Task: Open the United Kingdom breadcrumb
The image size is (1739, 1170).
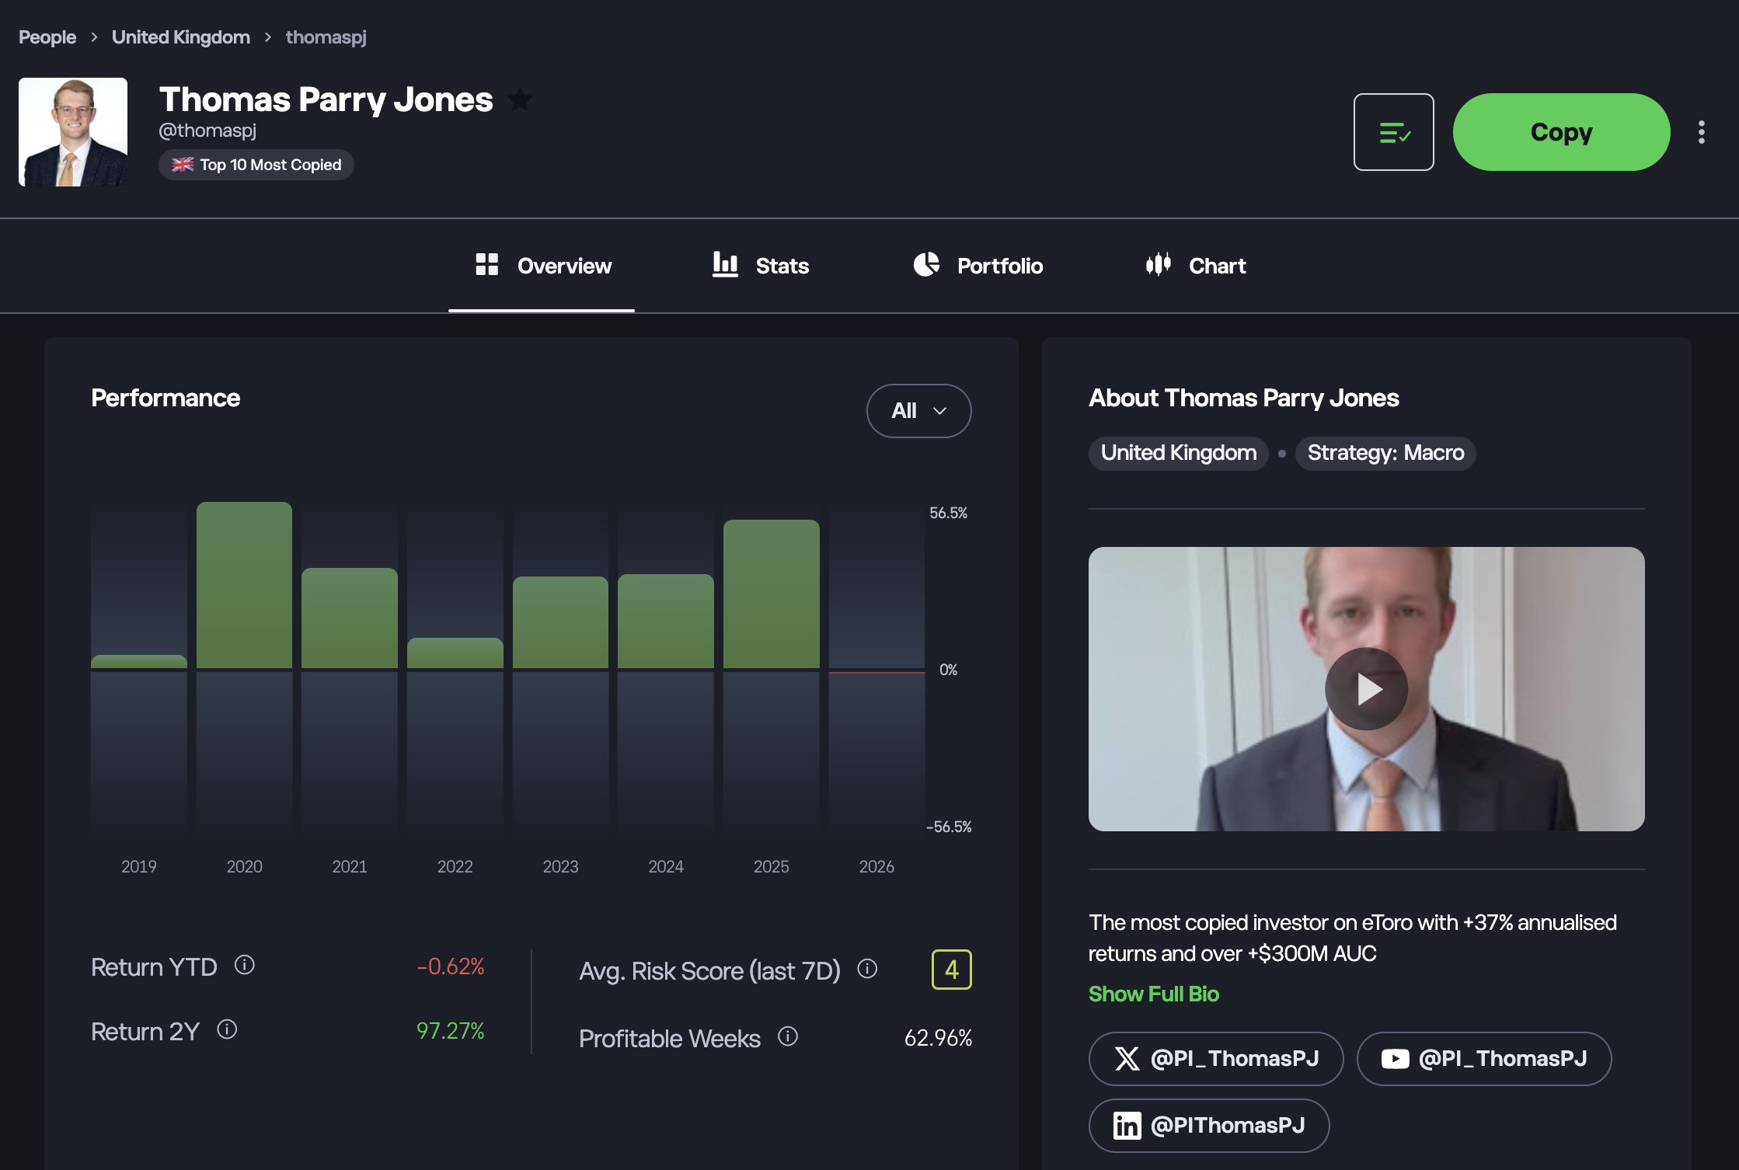Action: point(181,37)
